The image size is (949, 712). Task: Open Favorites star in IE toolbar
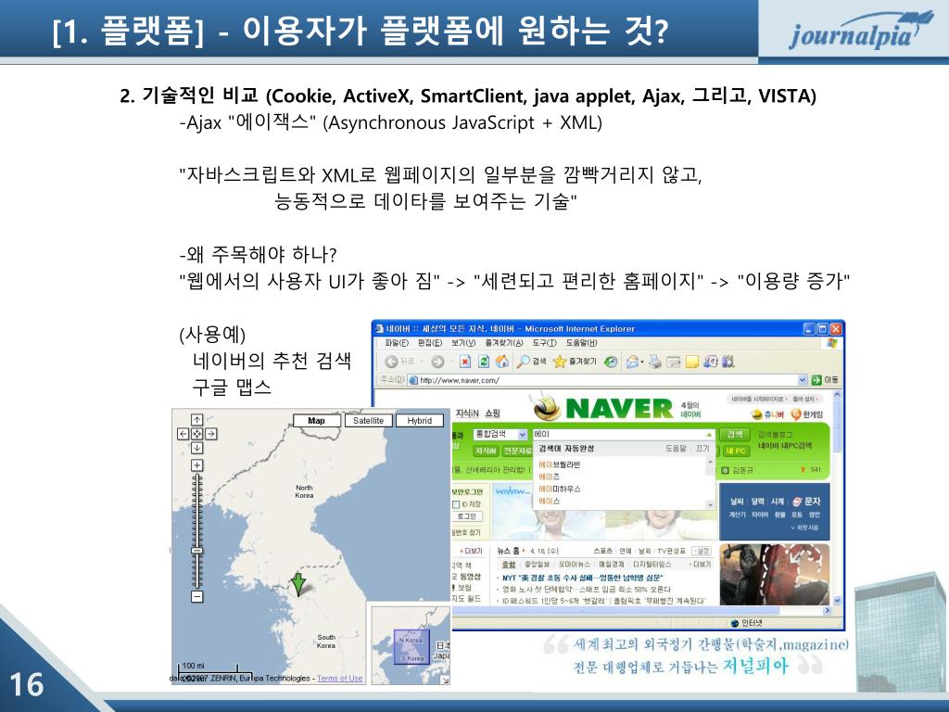tap(560, 362)
